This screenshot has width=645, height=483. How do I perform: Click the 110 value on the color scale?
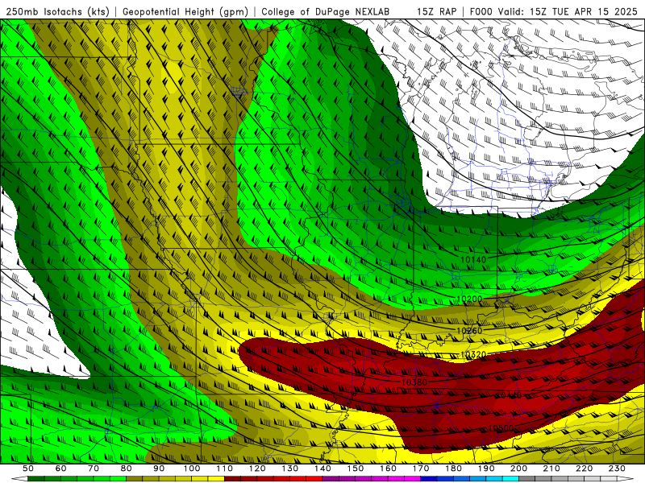click(x=224, y=469)
